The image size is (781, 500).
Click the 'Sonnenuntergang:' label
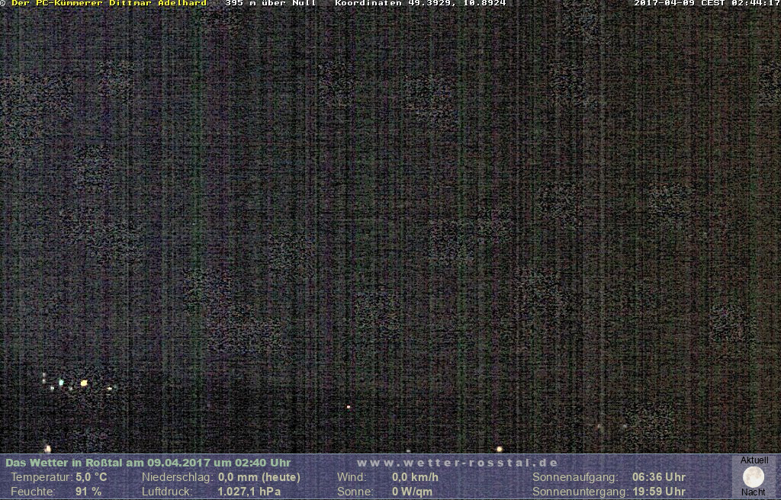(x=580, y=492)
